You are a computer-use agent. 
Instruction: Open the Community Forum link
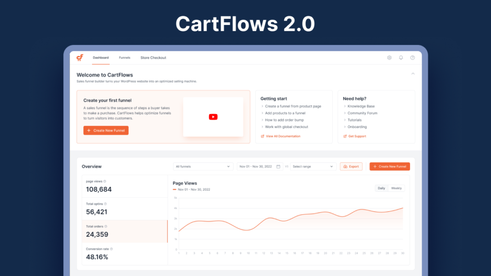(362, 113)
